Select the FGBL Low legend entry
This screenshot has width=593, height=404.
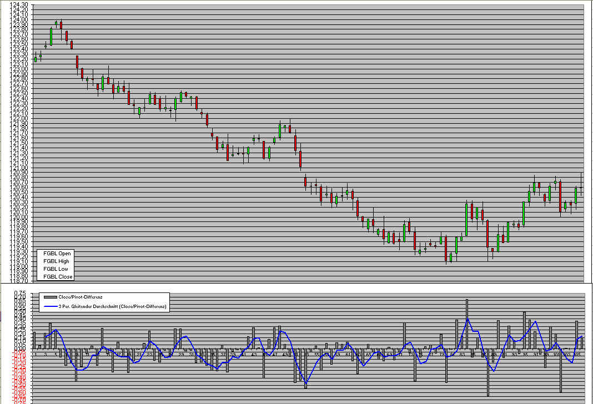pos(56,269)
